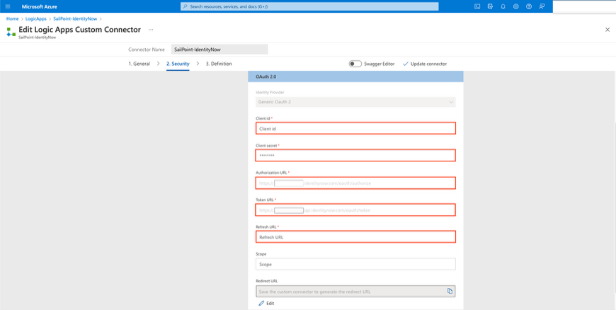Navigate to SailPoint-IdentityNow breadcrumb
The height and width of the screenshot is (310, 616).
76,18
